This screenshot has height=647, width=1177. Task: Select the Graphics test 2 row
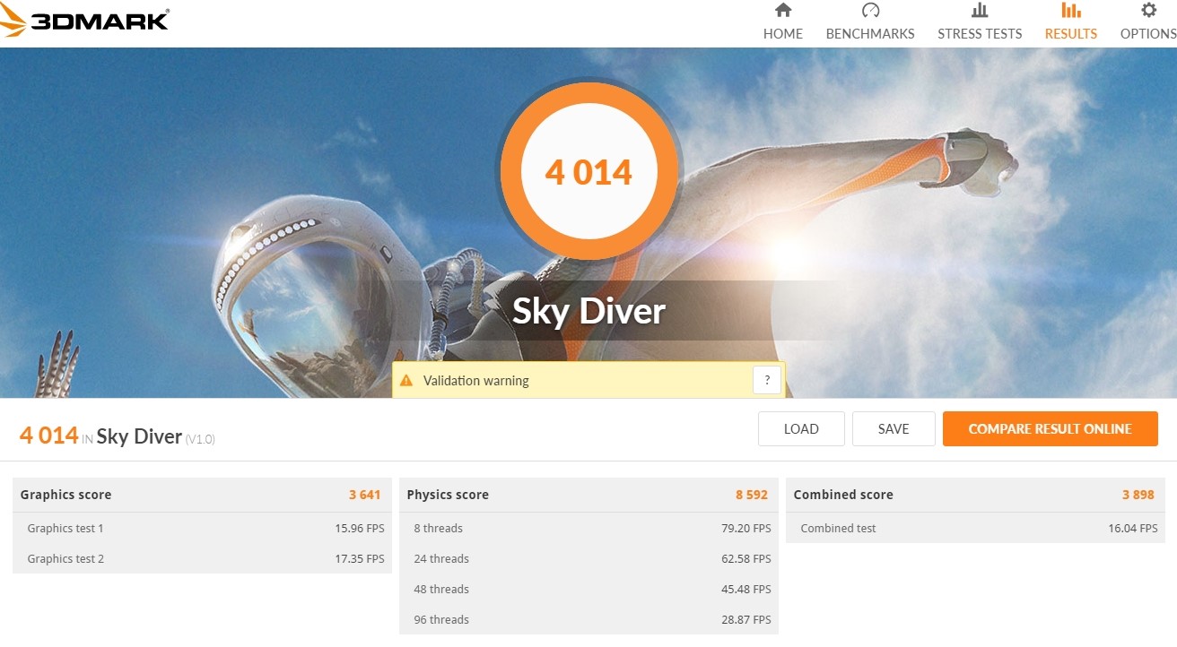point(202,558)
